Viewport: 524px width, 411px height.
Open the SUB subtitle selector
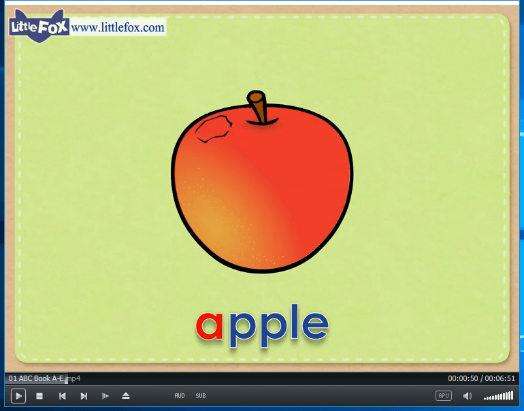pyautogui.click(x=201, y=396)
